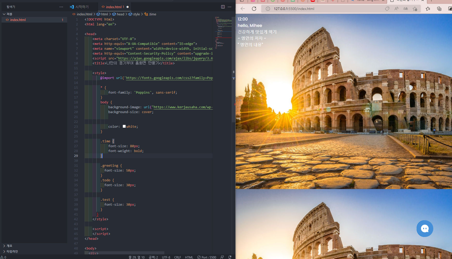452x259 pixels.
Task: Open the Google Fonts import URL link
Action: pos(169,78)
